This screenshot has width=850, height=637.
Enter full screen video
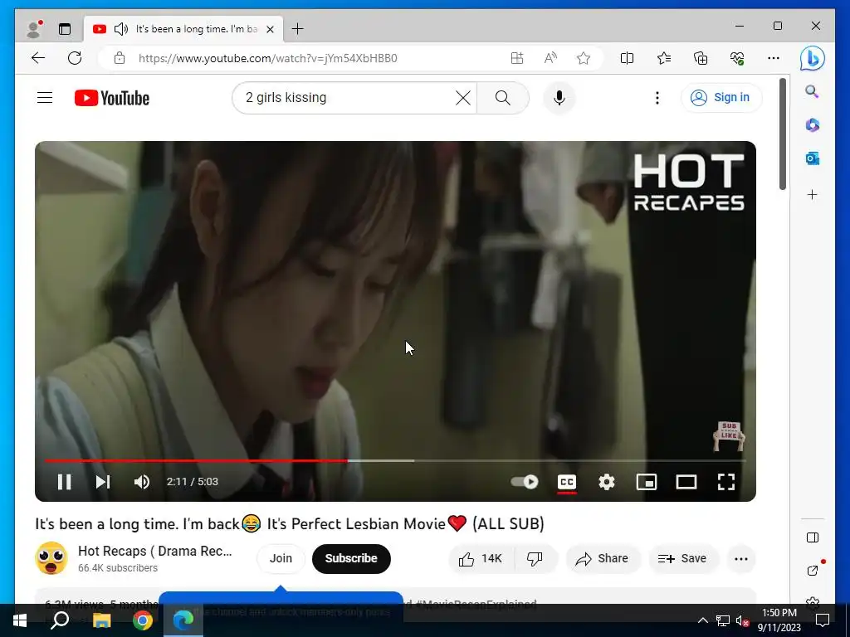(725, 482)
